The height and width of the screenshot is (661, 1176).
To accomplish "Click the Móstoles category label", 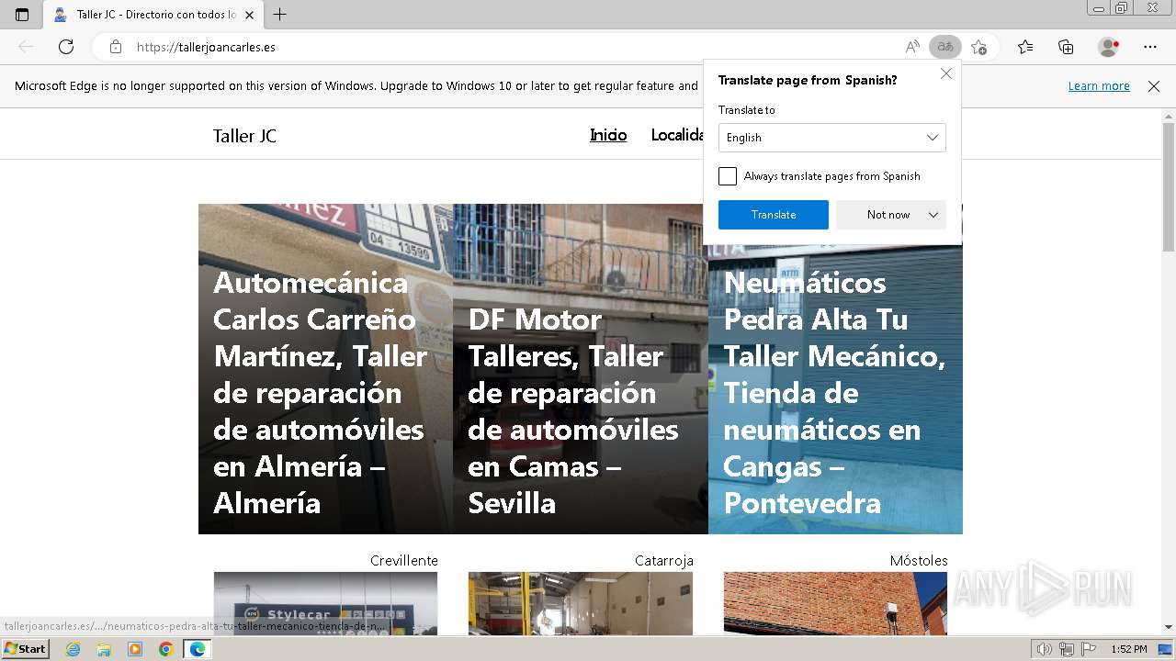I will (x=919, y=561).
